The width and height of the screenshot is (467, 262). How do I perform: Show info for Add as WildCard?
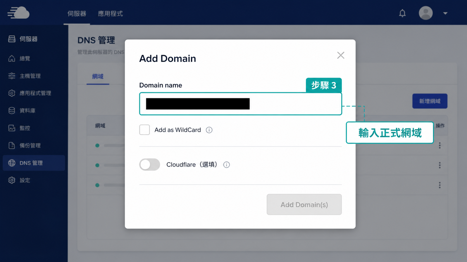coord(209,130)
